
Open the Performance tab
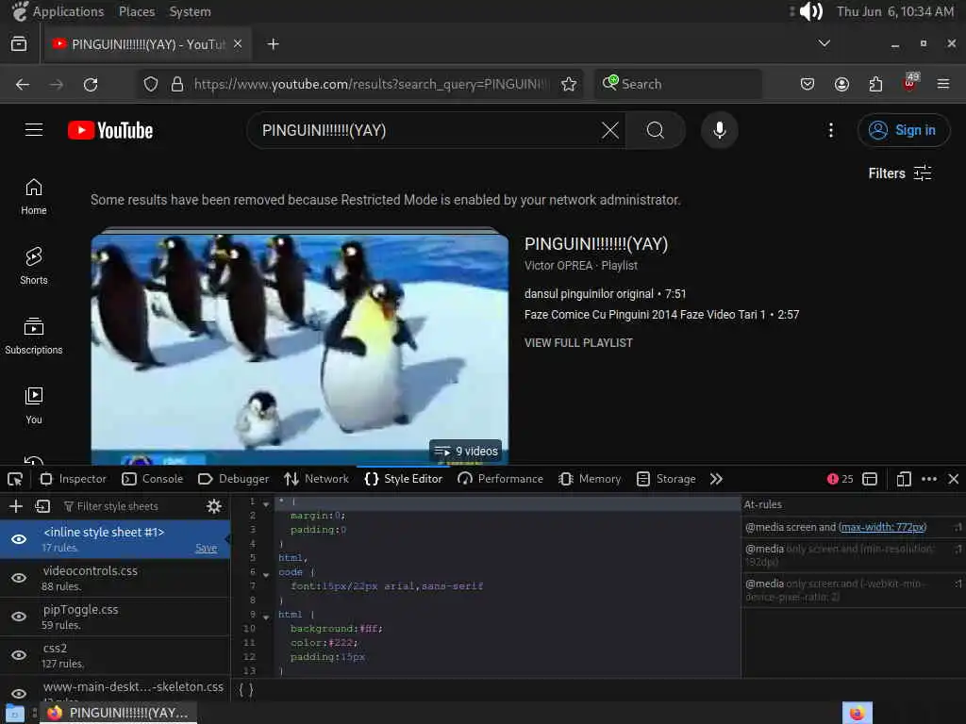tap(501, 479)
